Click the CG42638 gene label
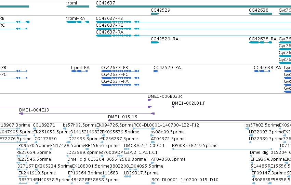This screenshot has height=185, width=291. (x=259, y=10)
